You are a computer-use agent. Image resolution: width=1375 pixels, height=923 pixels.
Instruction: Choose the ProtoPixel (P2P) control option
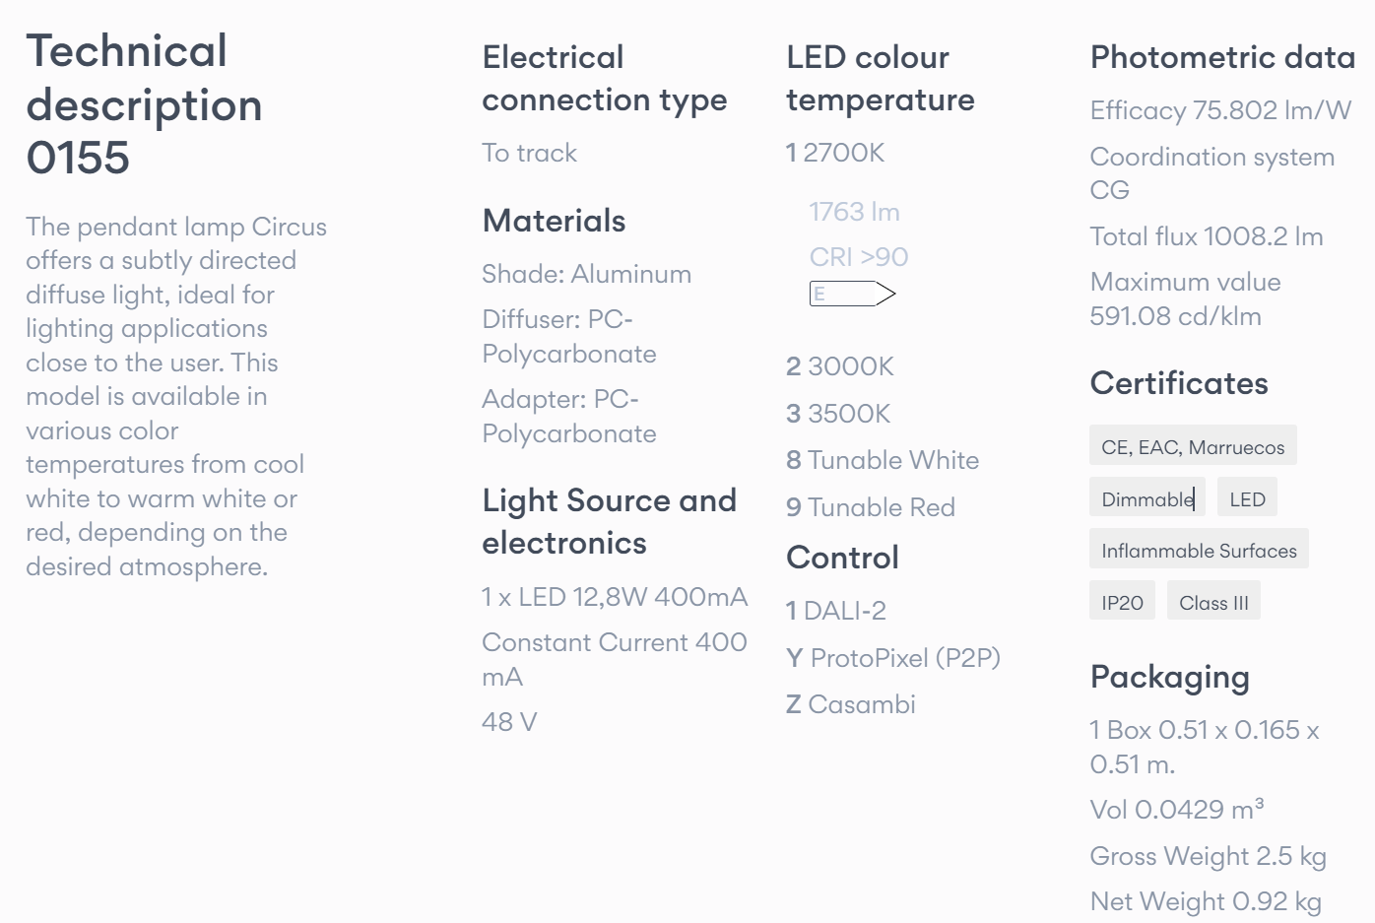pos(893,658)
